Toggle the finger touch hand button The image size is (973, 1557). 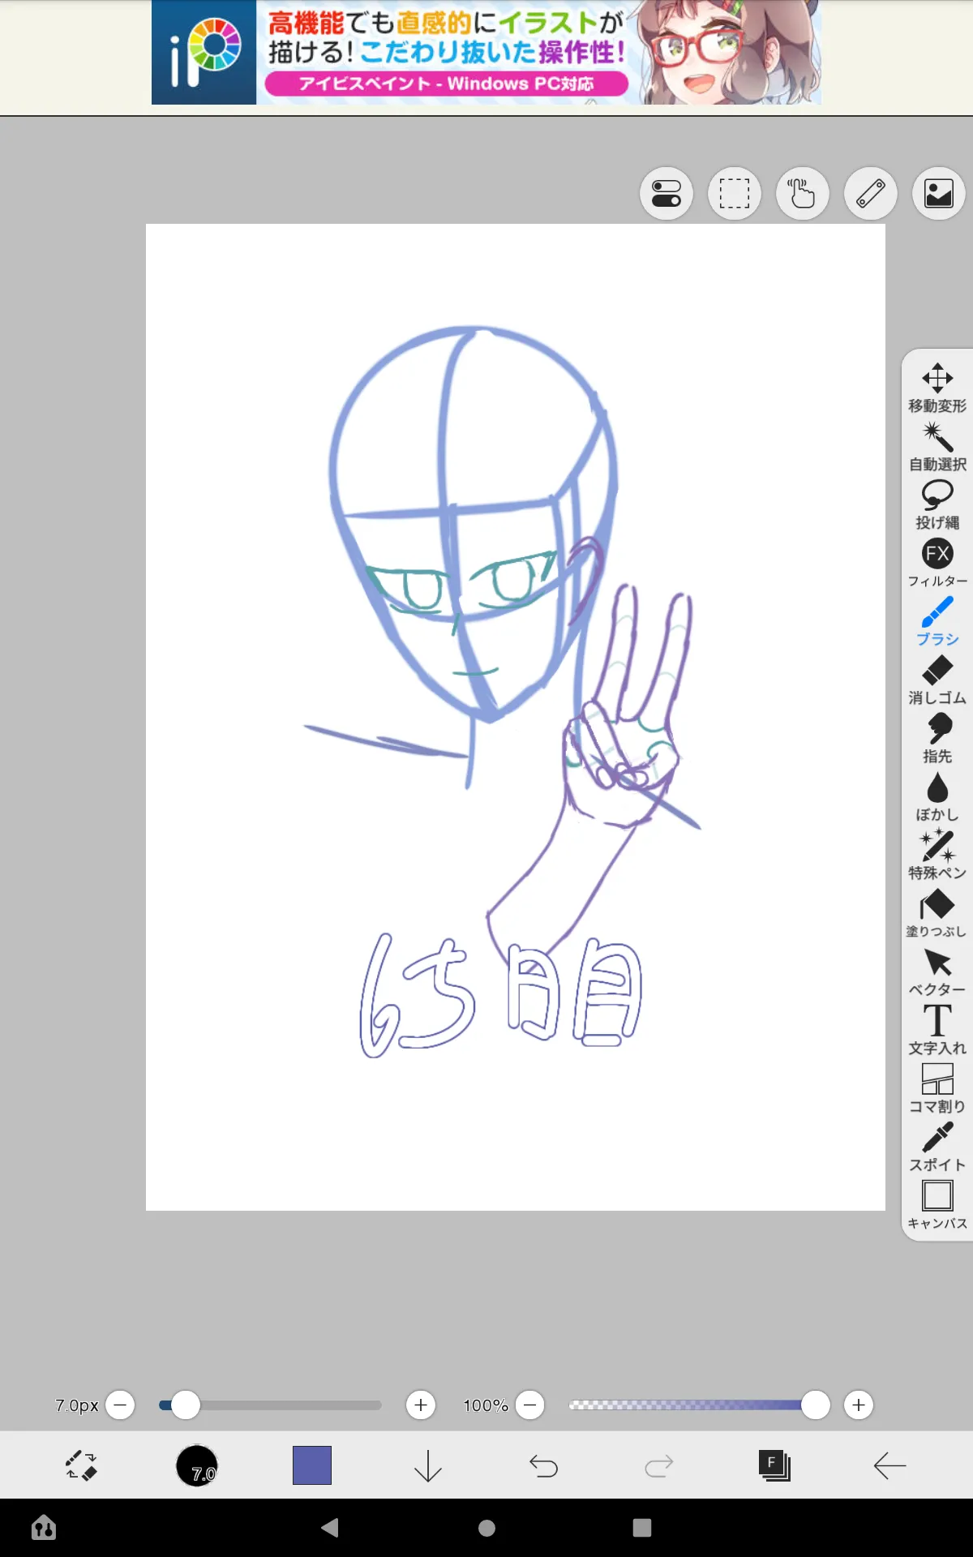coord(803,194)
